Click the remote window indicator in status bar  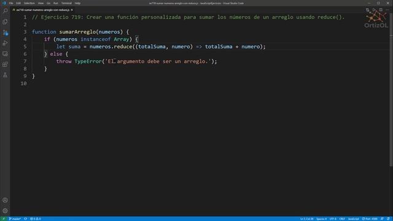pyautogui.click(x=4, y=219)
